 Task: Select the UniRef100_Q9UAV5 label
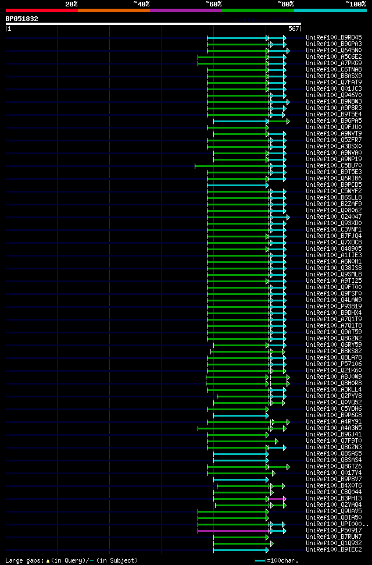(x=334, y=511)
